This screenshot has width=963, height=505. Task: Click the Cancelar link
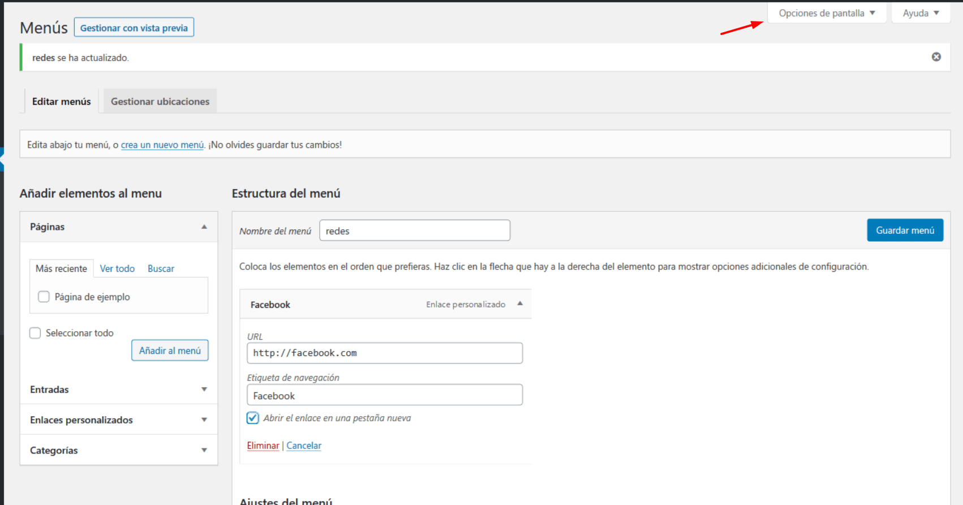point(304,446)
